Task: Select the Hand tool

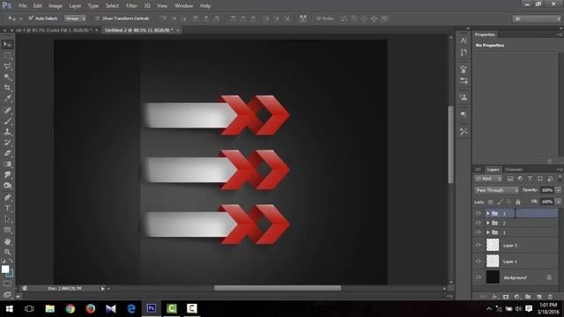Action: (x=7, y=241)
